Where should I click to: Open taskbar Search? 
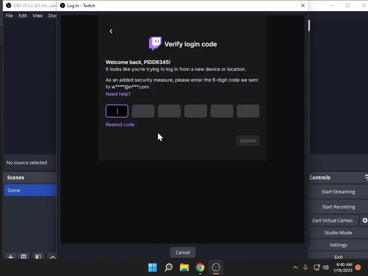169,267
